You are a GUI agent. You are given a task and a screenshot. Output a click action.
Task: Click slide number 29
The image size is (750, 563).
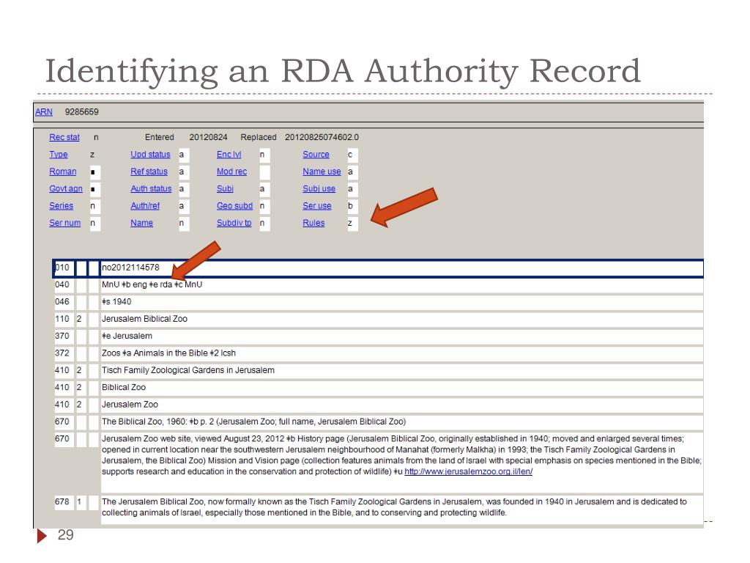click(65, 534)
